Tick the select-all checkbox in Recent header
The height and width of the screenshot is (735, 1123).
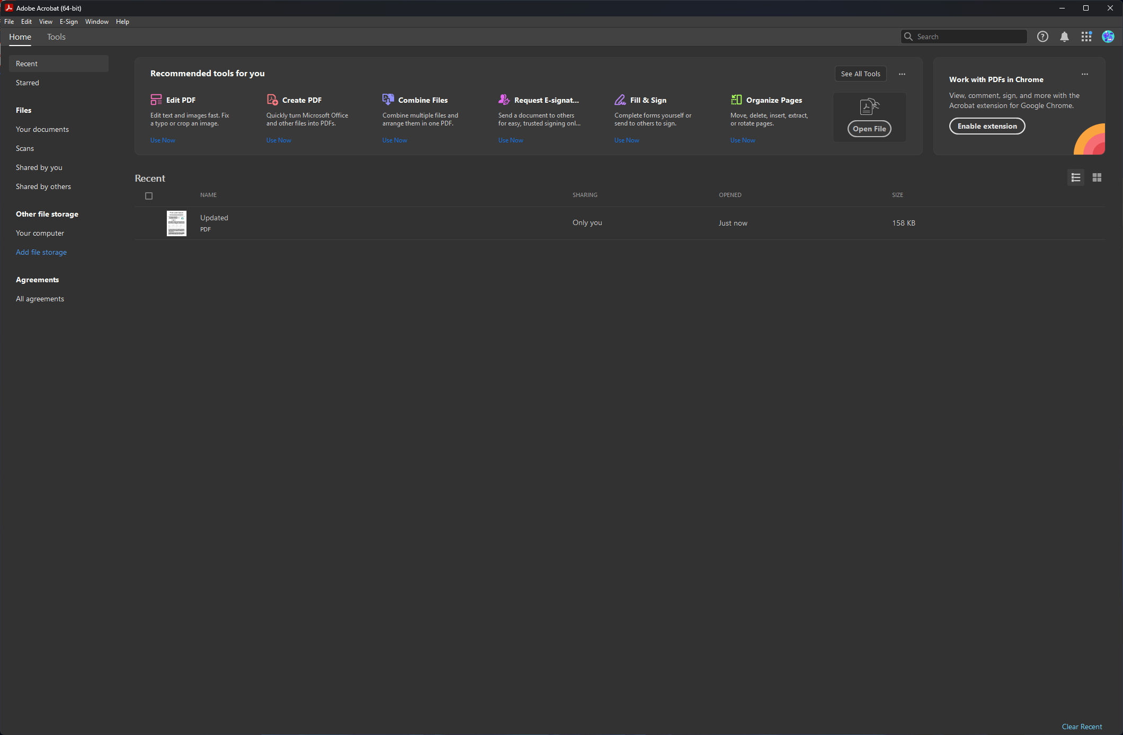(x=149, y=196)
